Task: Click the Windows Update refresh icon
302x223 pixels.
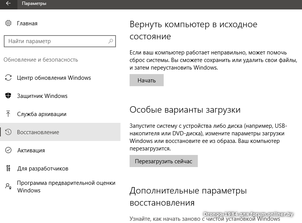Action: (x=8, y=78)
